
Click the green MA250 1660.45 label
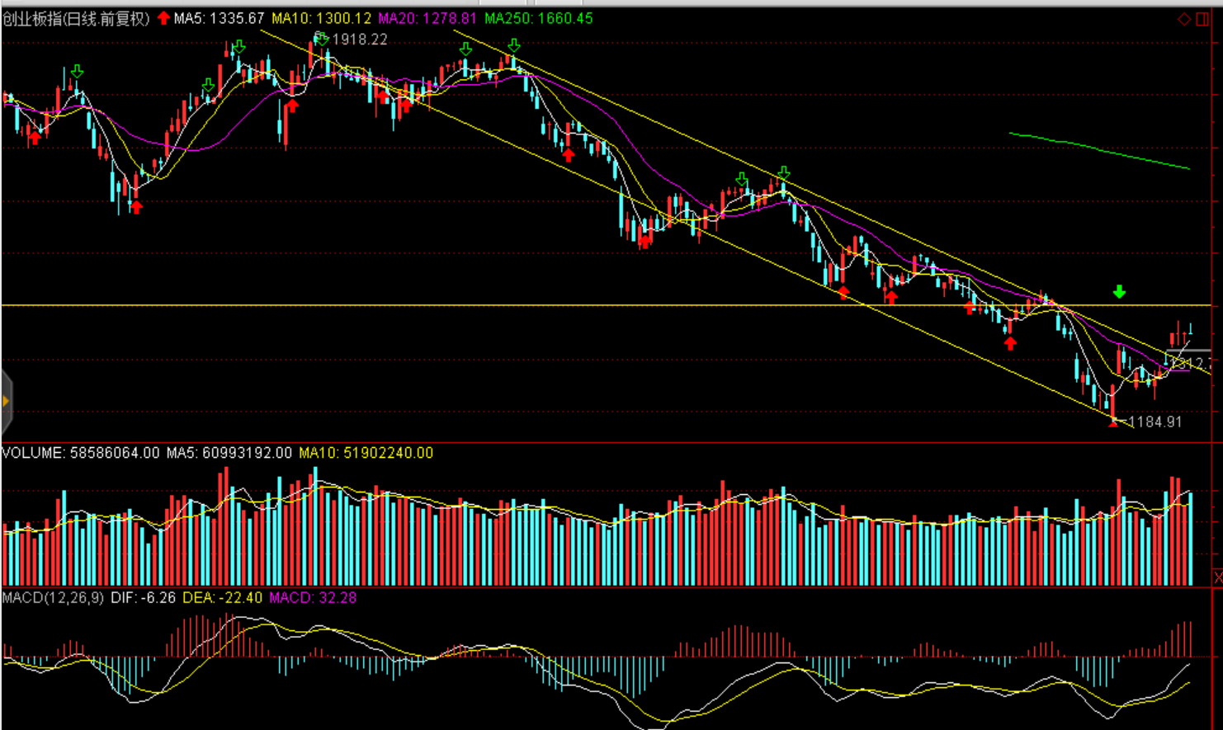[x=538, y=18]
